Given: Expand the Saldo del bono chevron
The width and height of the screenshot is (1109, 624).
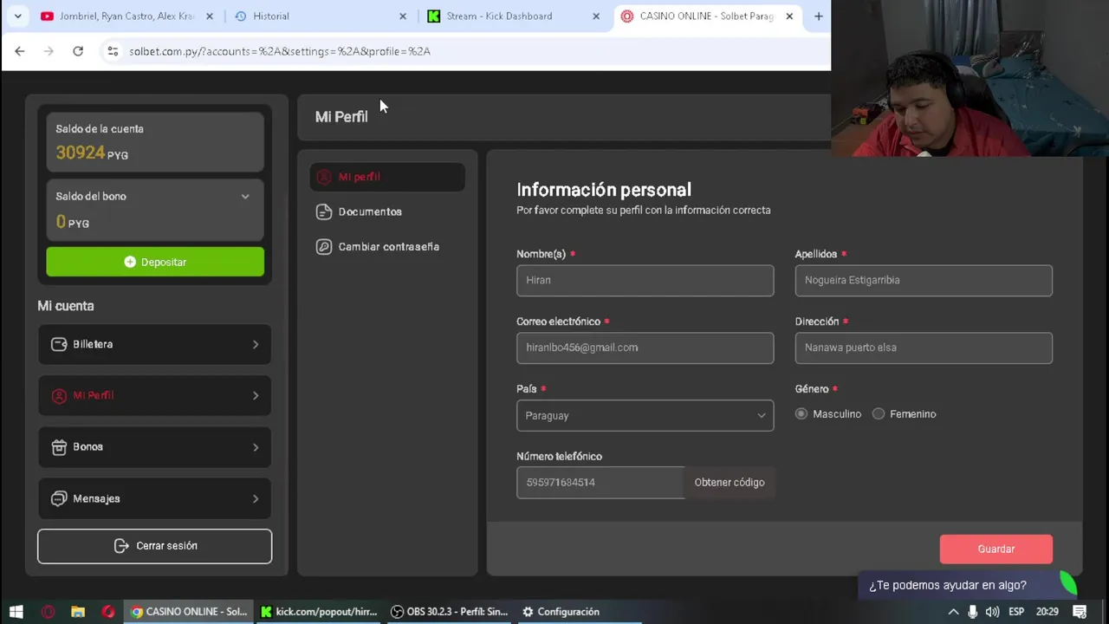Looking at the screenshot, I should pyautogui.click(x=245, y=197).
